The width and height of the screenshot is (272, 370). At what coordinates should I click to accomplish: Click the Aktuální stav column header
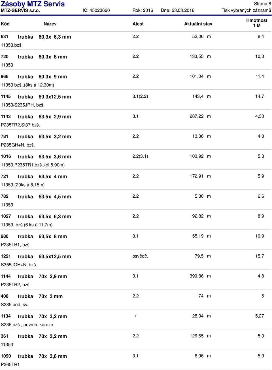(198, 24)
